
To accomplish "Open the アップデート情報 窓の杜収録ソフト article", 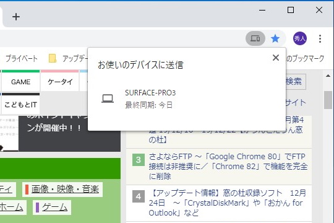I will click(x=227, y=203).
